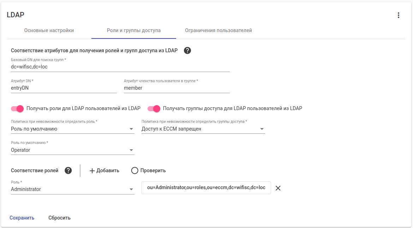Click the Проверить circle icon
413x228 pixels.
click(x=134, y=171)
